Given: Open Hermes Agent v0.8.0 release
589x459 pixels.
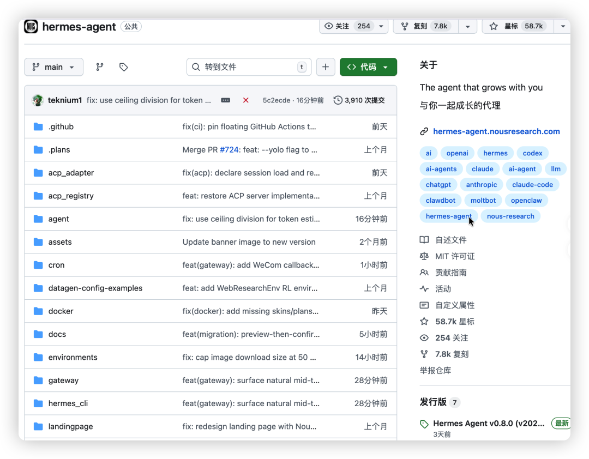Looking at the screenshot, I should [488, 424].
